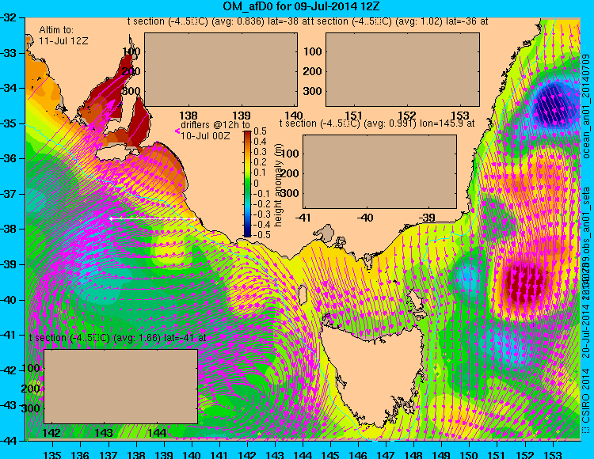
Task: Select the lon=145.9 temperature section inset panel
Action: tap(379, 172)
